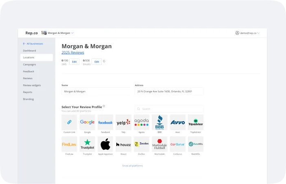Choose the Apple Appstore platform tile
Viewport: 286px width, 184px height.
105,144
